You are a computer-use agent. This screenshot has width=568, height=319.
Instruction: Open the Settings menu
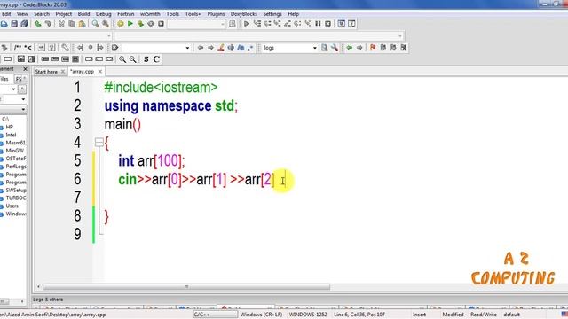point(272,14)
